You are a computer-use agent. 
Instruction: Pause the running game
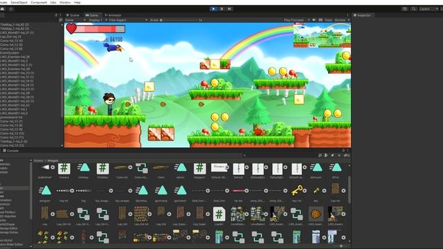pyautogui.click(x=221, y=9)
